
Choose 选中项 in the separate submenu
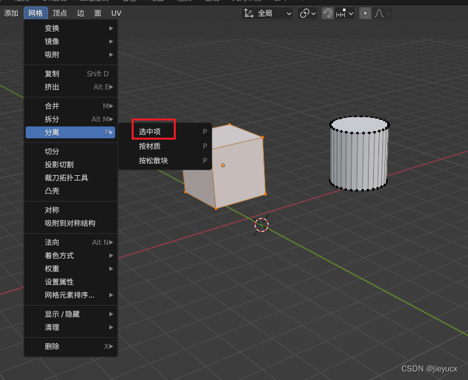point(165,132)
